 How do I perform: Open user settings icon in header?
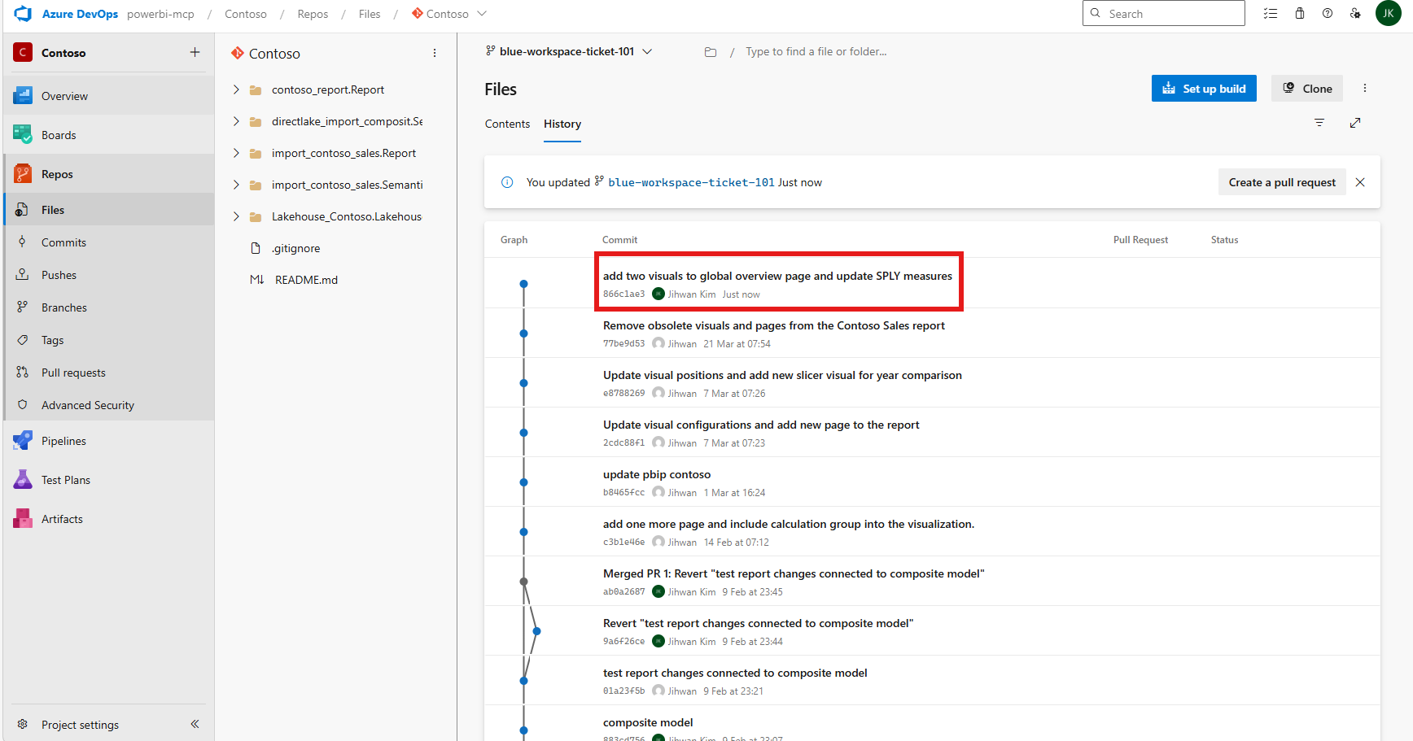[x=1355, y=14]
